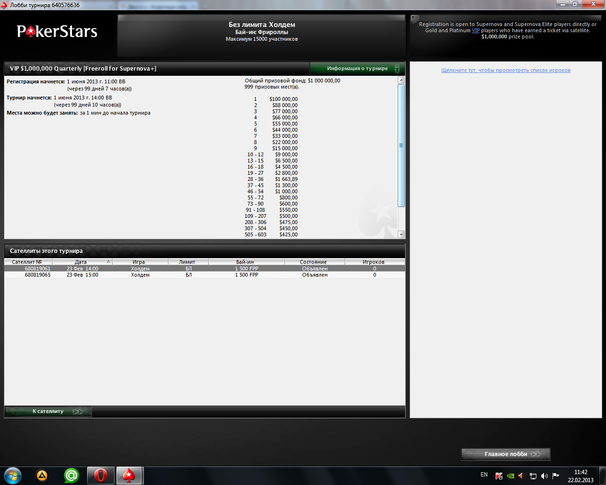Click the second place prize $88 000,00

click(285, 105)
